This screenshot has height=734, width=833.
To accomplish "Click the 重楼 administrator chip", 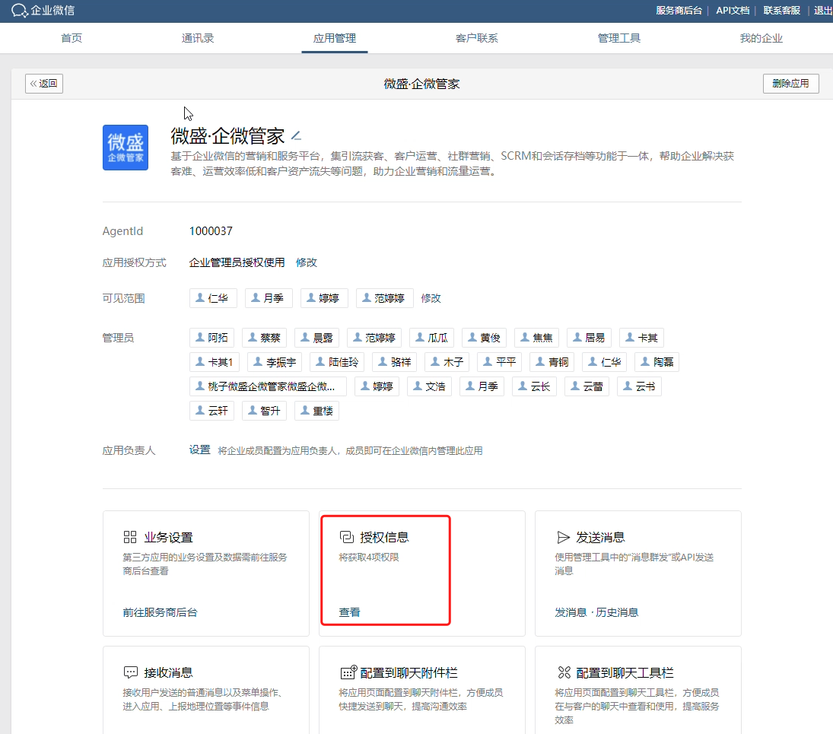I will (316, 411).
